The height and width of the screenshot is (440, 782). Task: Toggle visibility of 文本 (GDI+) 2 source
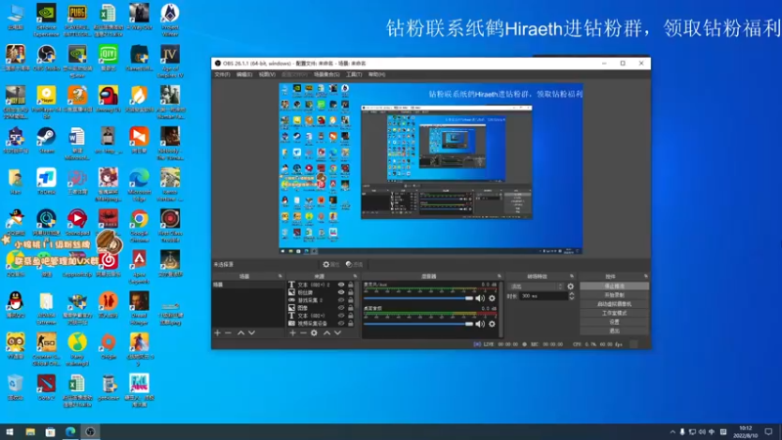tap(341, 285)
